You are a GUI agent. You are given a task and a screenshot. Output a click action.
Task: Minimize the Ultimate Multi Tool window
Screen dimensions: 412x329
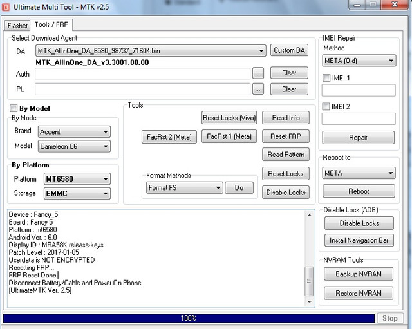click(x=357, y=5)
